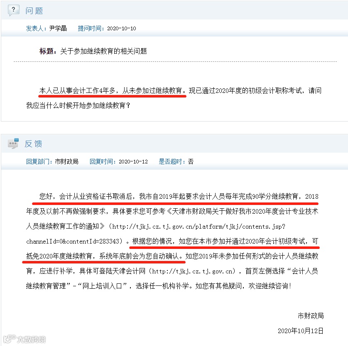Click the signed date 2020年10月12日
Viewport: 348px width, 346px height.
coord(301,331)
